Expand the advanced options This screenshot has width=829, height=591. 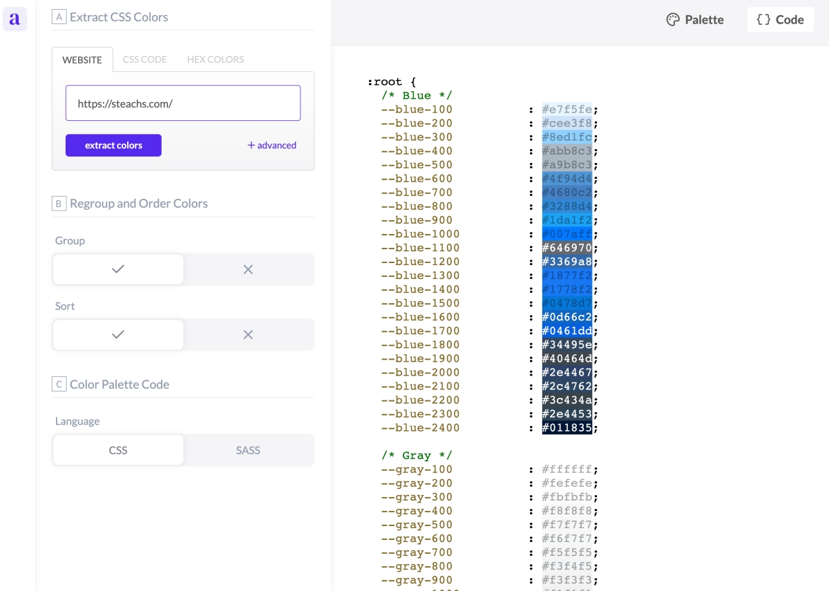point(271,145)
